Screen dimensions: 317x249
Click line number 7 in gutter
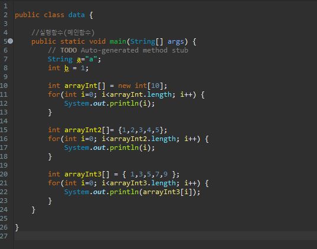[x=5, y=59]
